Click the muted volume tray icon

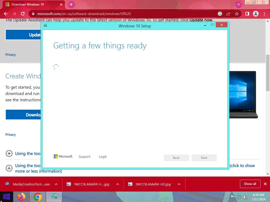coord(245,197)
